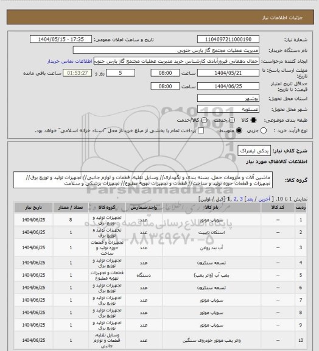Select the جزیی purchase type radio

click(264, 130)
